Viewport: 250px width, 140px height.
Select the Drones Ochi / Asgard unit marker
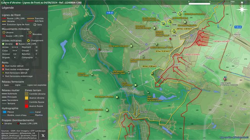[92, 75]
